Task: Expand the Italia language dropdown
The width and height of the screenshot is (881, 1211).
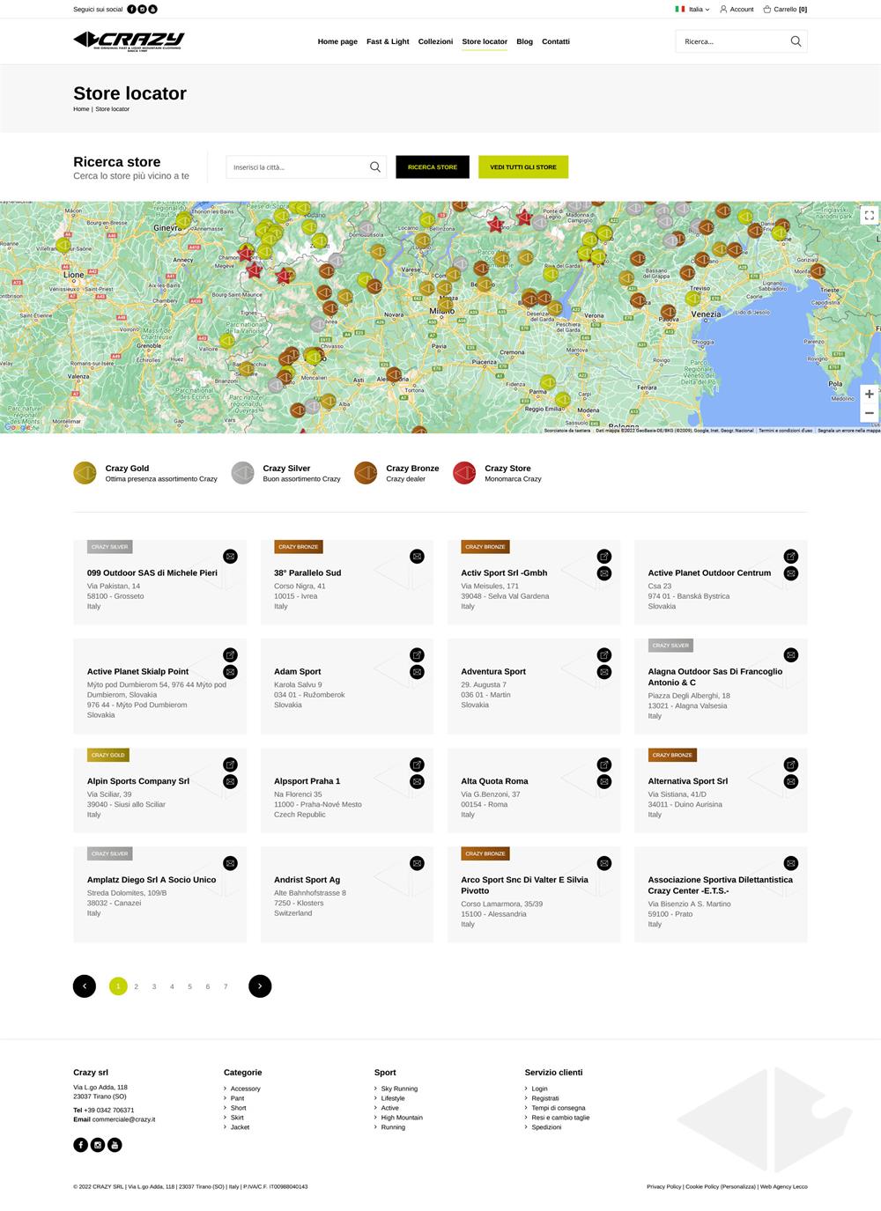Action: click(x=692, y=9)
